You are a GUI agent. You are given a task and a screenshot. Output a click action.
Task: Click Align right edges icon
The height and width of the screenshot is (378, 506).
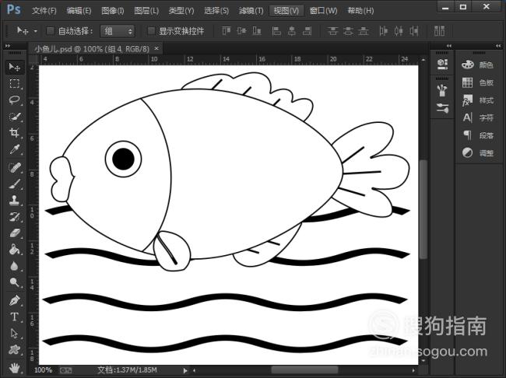click(x=307, y=31)
